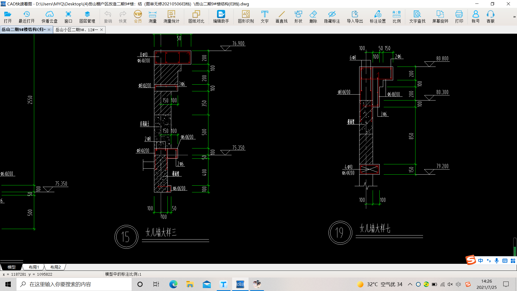Open 图层管理 layer manager

pos(87,17)
